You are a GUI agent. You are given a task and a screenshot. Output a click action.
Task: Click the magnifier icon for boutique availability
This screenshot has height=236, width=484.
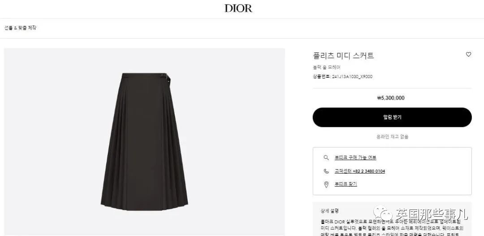pos(326,157)
